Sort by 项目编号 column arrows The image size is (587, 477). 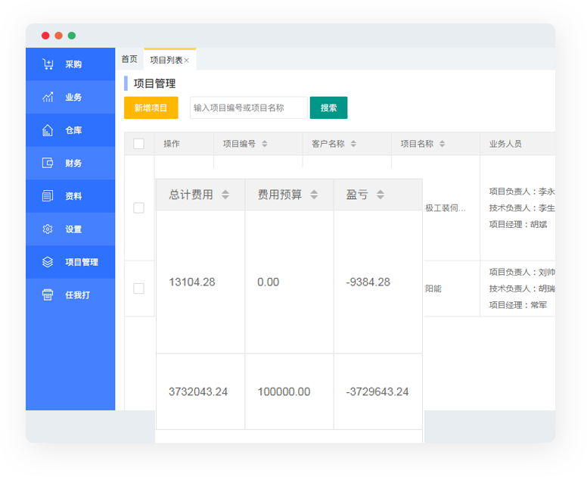click(265, 144)
